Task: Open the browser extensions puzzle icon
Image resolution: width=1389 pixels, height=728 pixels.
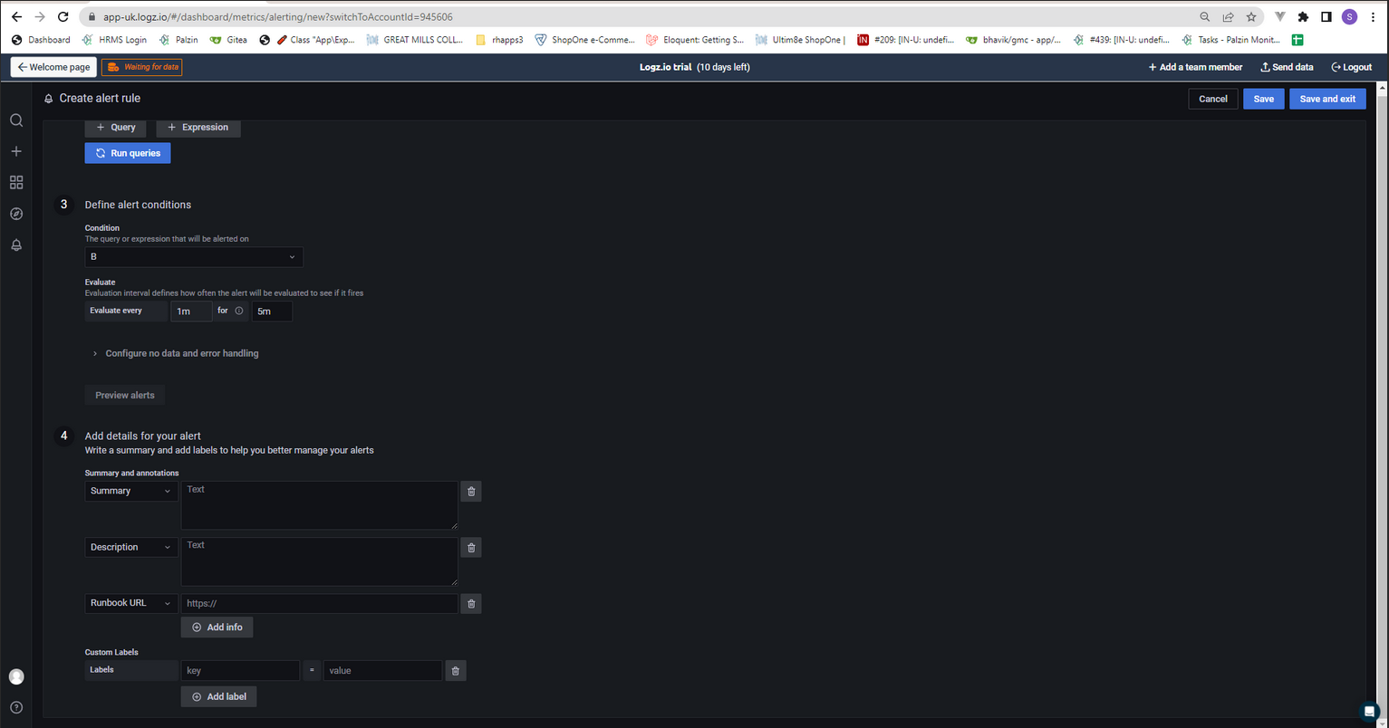Action: (1303, 16)
